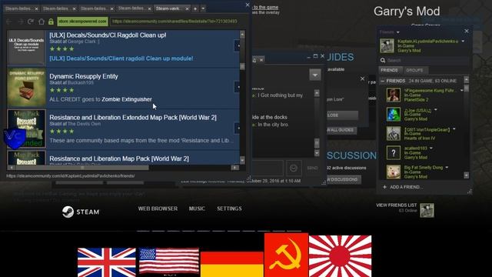Select the active Steam-værksted tab
The image size is (492, 277).
click(168, 8)
